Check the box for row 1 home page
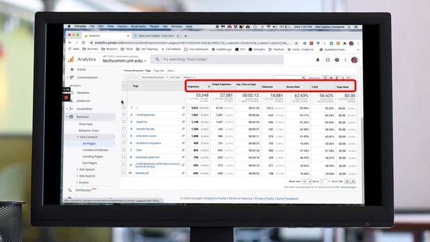 pos(124,108)
